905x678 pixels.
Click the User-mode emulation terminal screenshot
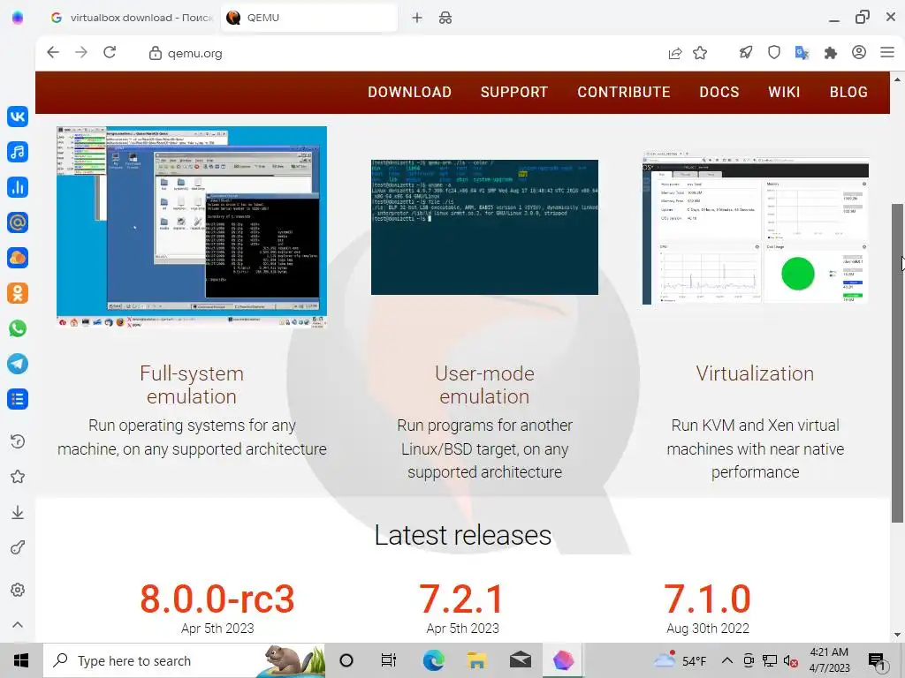(x=485, y=227)
